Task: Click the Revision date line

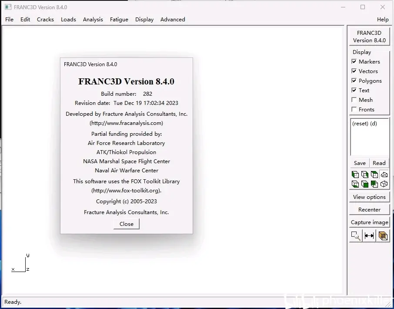Action: point(127,103)
